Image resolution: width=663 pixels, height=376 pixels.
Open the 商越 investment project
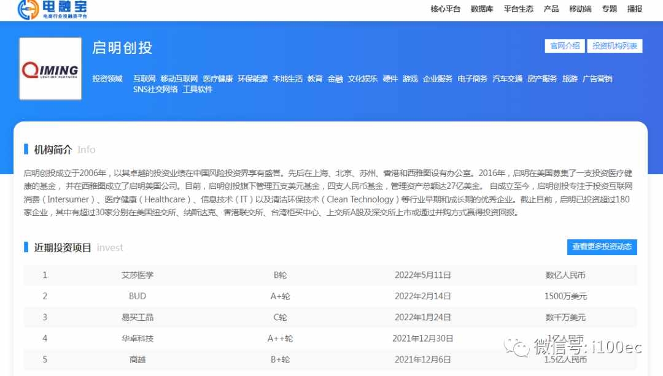click(x=138, y=359)
